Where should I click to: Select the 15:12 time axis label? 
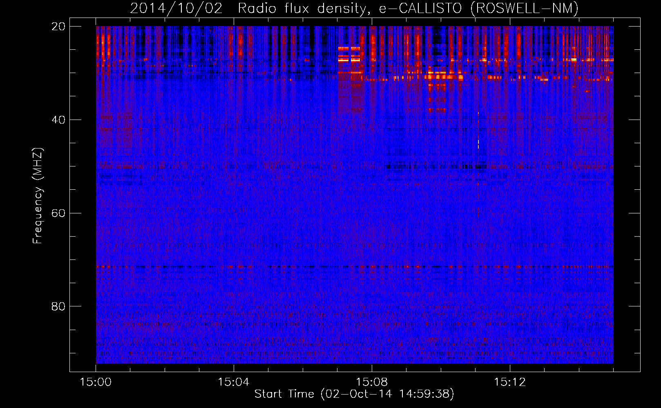(509, 382)
